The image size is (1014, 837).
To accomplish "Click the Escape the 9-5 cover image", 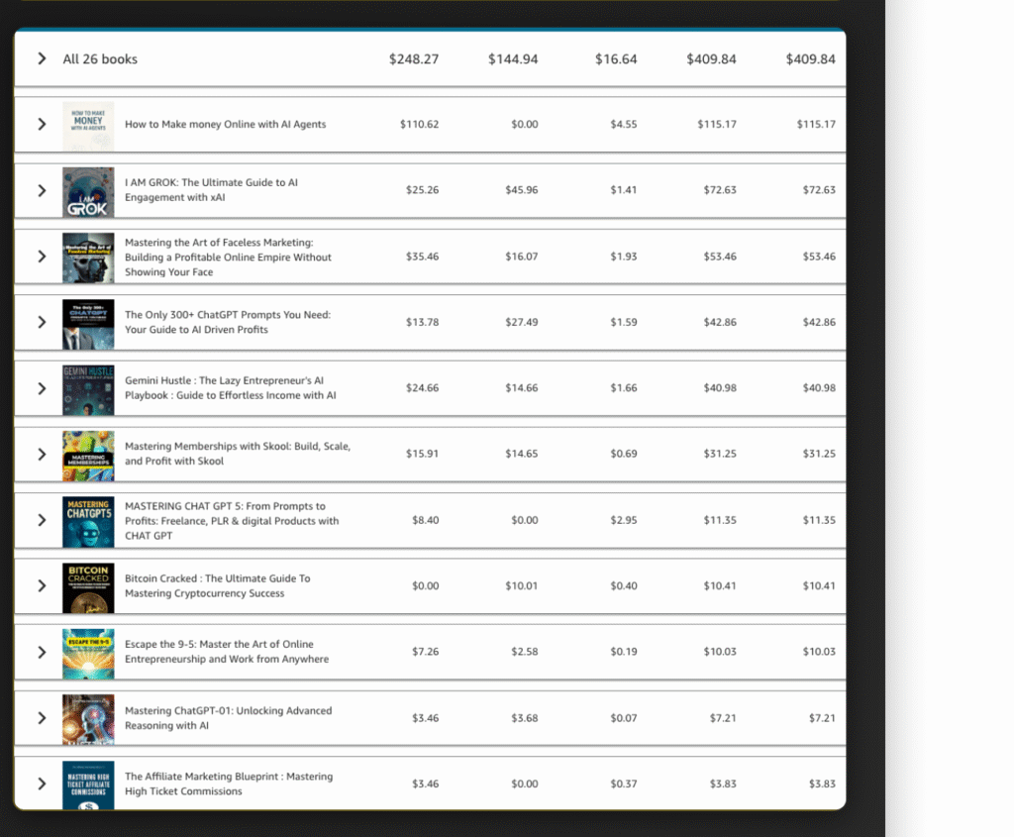I will coord(88,653).
